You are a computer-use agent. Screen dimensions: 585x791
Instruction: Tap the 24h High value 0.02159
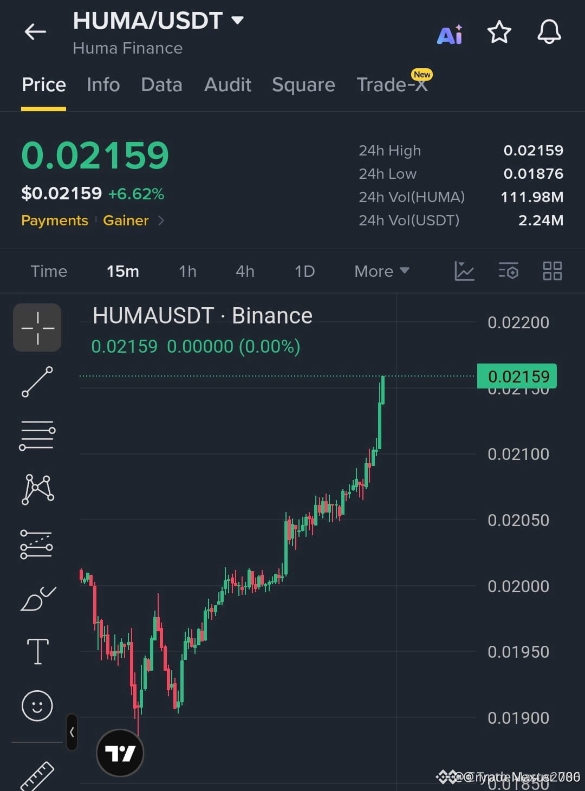point(534,151)
